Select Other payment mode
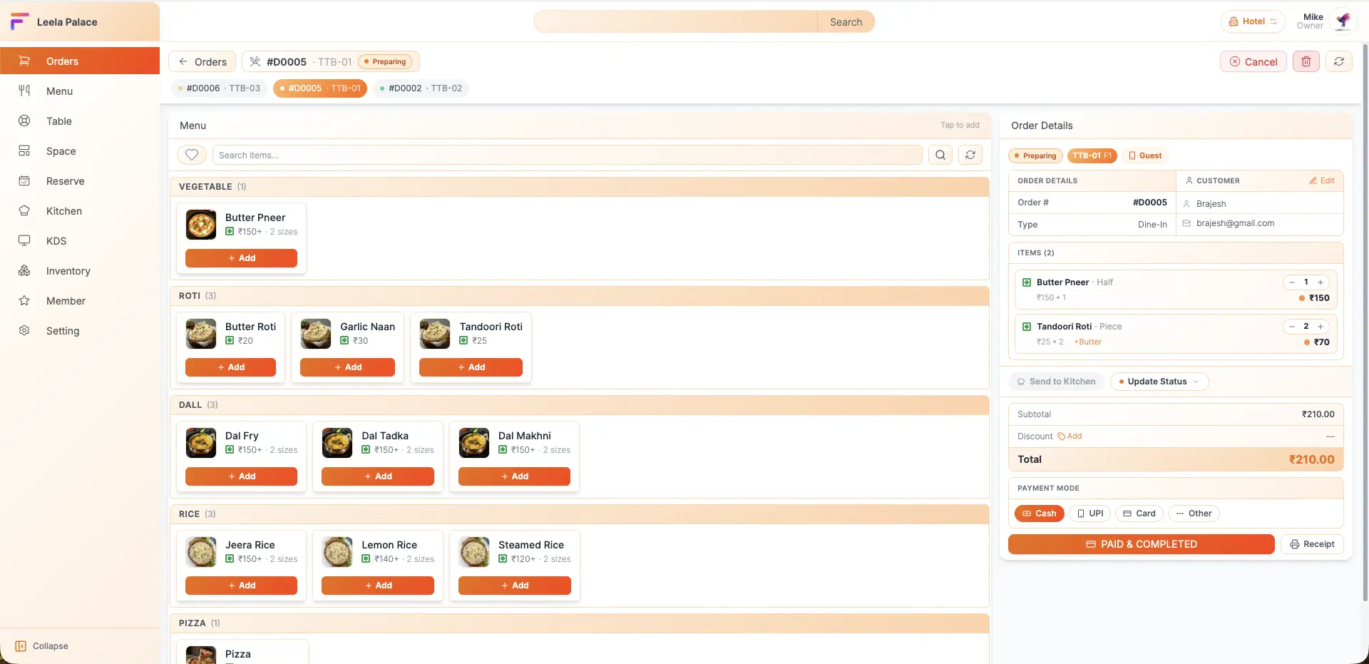This screenshot has height=664, width=1369. 1194,513
